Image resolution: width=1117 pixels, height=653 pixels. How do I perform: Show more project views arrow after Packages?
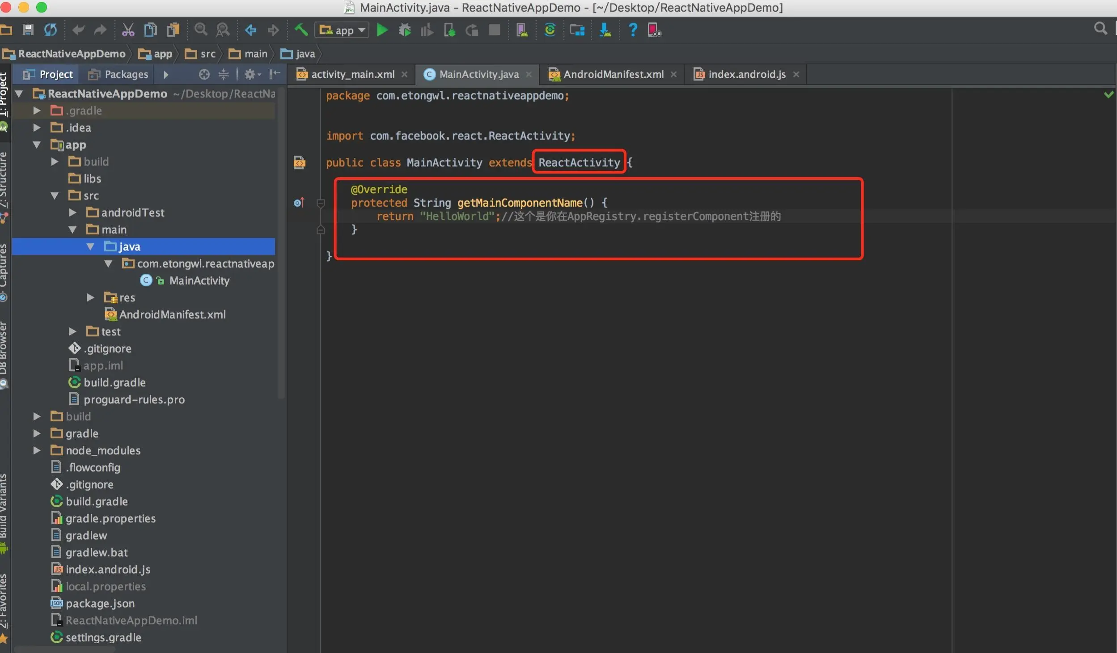click(x=166, y=75)
